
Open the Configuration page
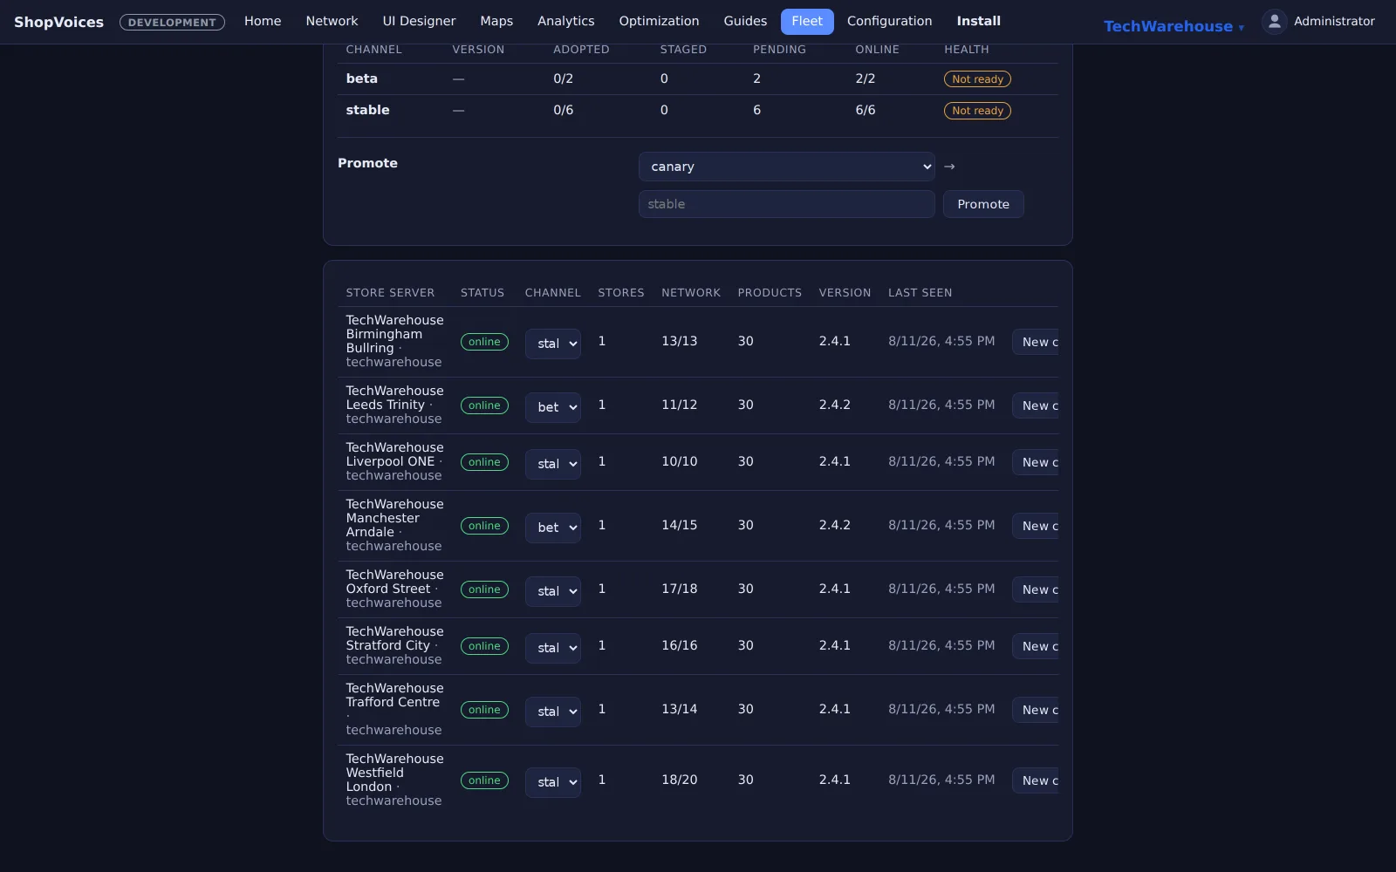(889, 21)
